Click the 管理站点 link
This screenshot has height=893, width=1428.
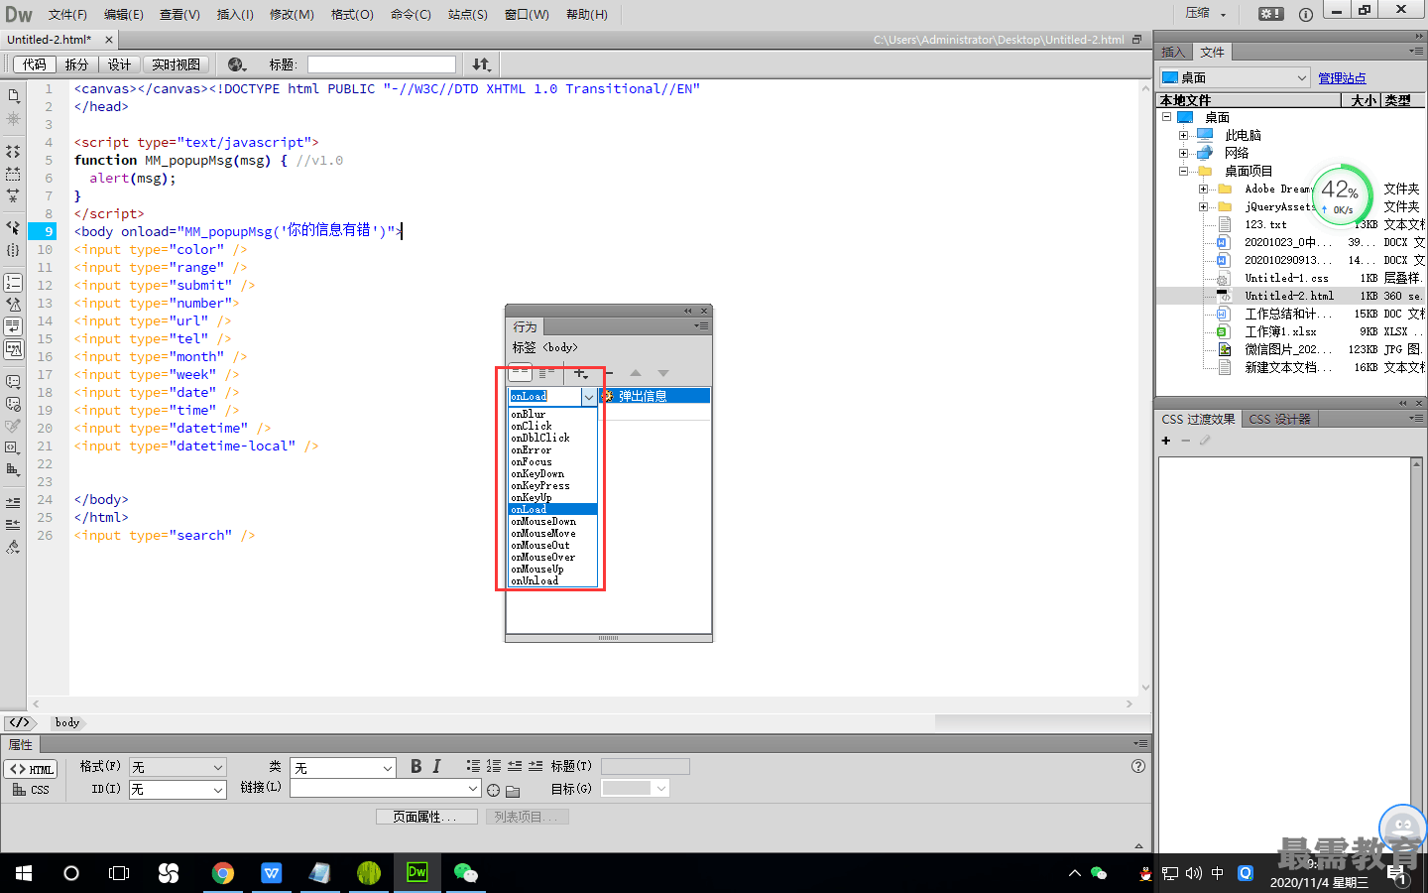tap(1342, 77)
